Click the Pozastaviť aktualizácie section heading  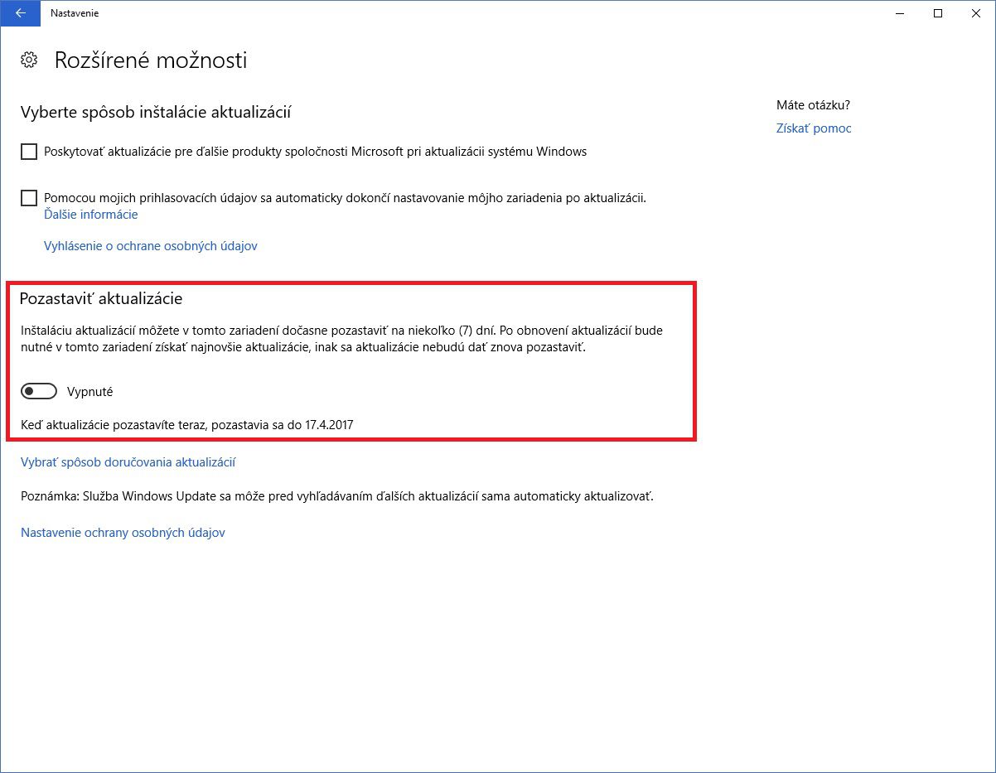[101, 298]
